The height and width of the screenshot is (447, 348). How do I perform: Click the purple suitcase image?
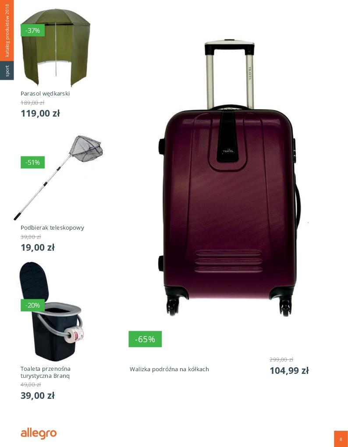click(229, 178)
